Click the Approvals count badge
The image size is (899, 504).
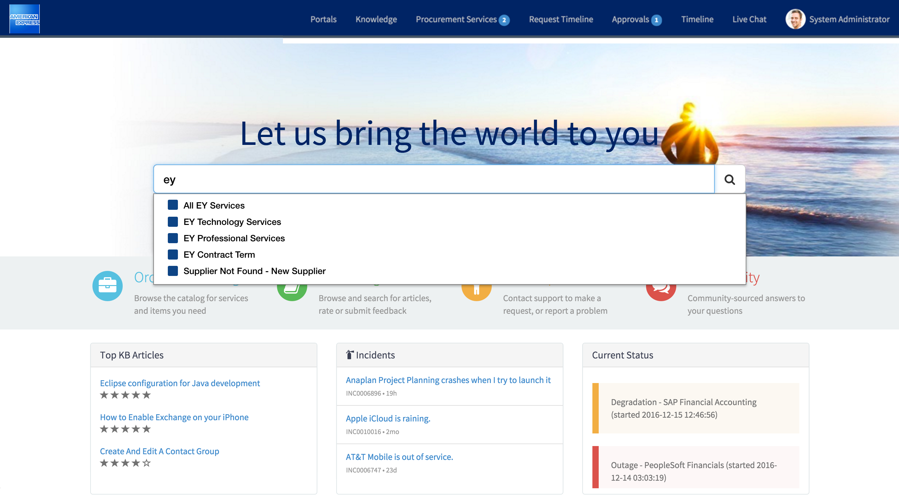pyautogui.click(x=656, y=20)
